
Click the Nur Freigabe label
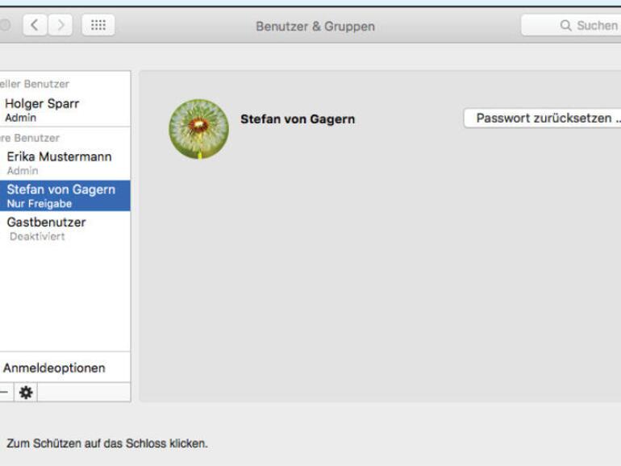point(40,203)
